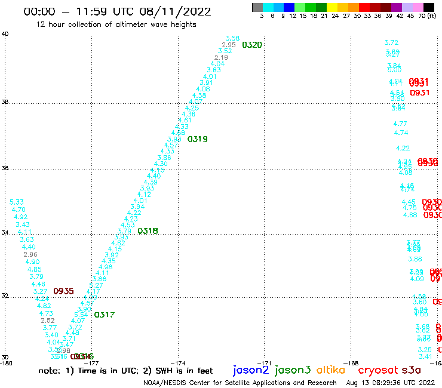The image size is (442, 388).
Task: Click the wave height value 4.85
Action: (35, 269)
